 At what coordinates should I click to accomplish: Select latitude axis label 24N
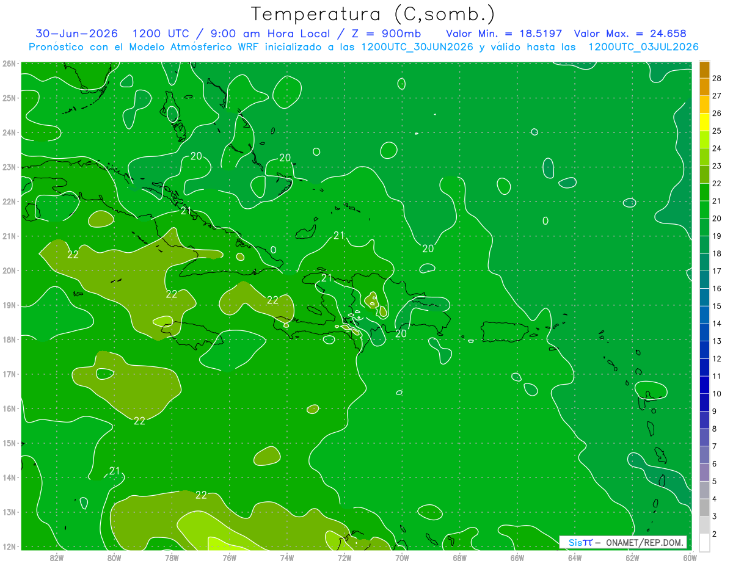[9, 132]
